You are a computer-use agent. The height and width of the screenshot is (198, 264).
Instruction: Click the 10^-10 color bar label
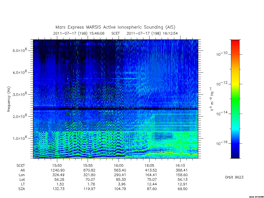222,54
